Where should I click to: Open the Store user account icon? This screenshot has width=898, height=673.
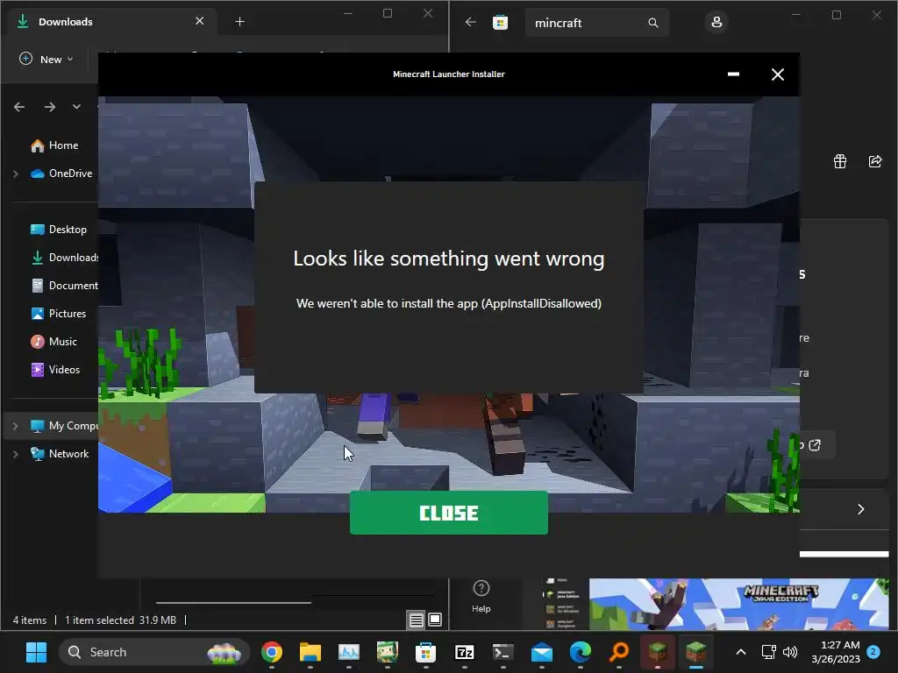(716, 22)
